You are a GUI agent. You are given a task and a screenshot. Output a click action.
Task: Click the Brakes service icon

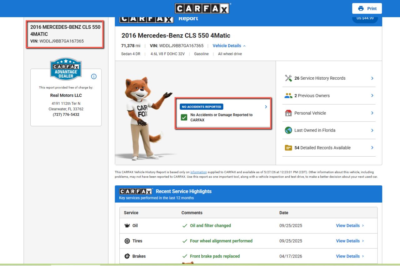tap(127, 256)
